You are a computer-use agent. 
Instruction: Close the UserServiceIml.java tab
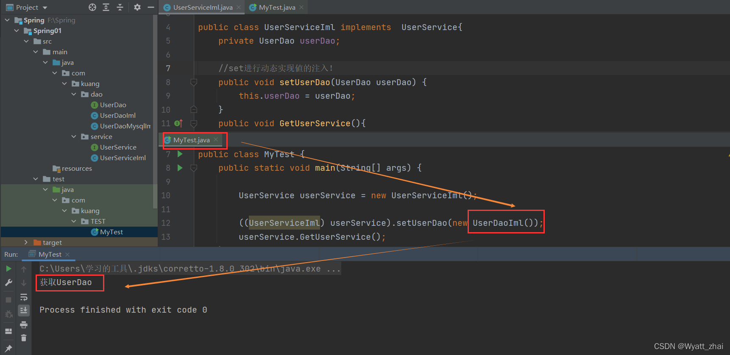(239, 7)
